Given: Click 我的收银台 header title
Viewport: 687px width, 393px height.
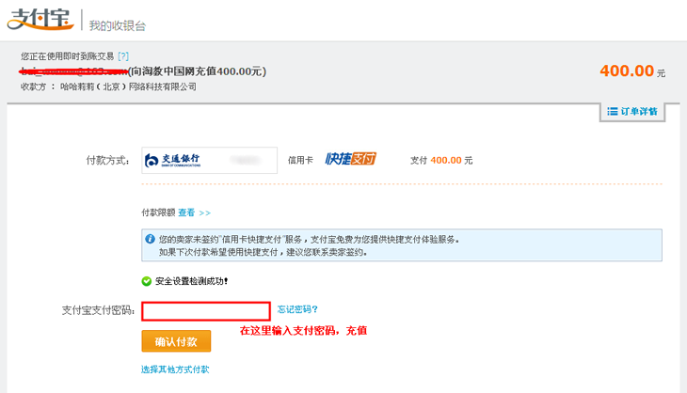Looking at the screenshot, I should (118, 25).
